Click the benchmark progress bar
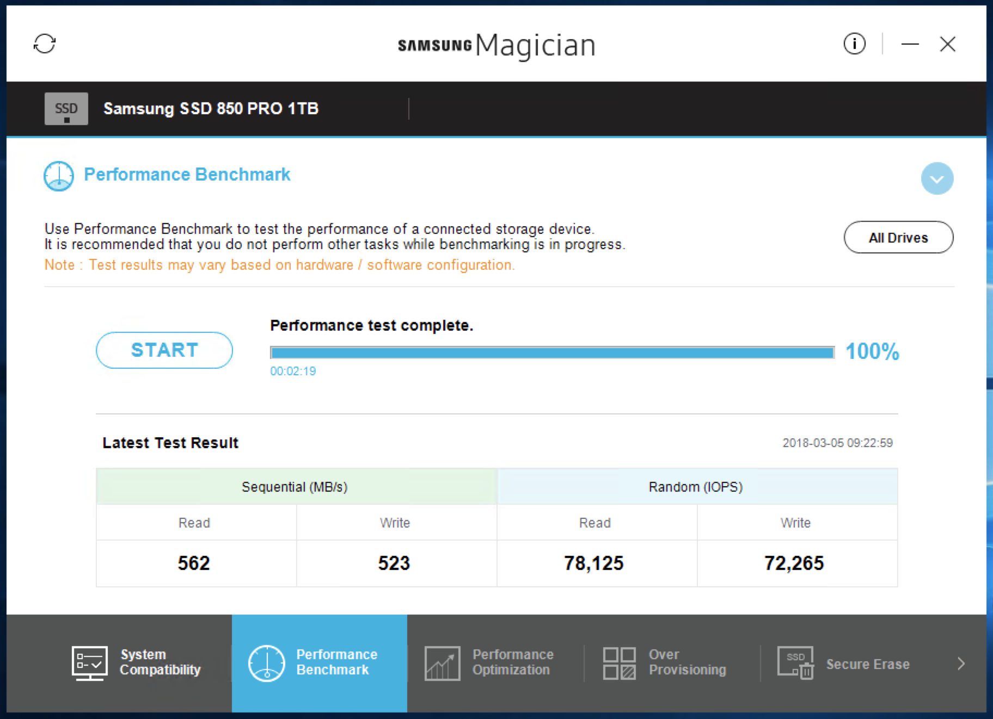This screenshot has height=719, width=993. (552, 353)
